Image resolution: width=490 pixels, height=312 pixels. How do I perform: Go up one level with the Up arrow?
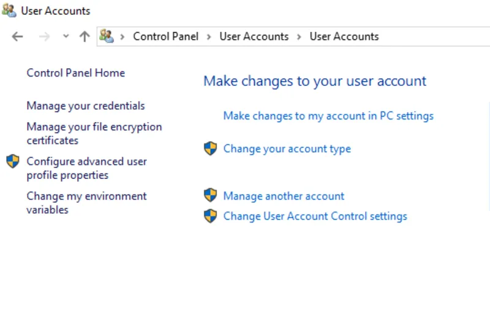click(x=85, y=37)
